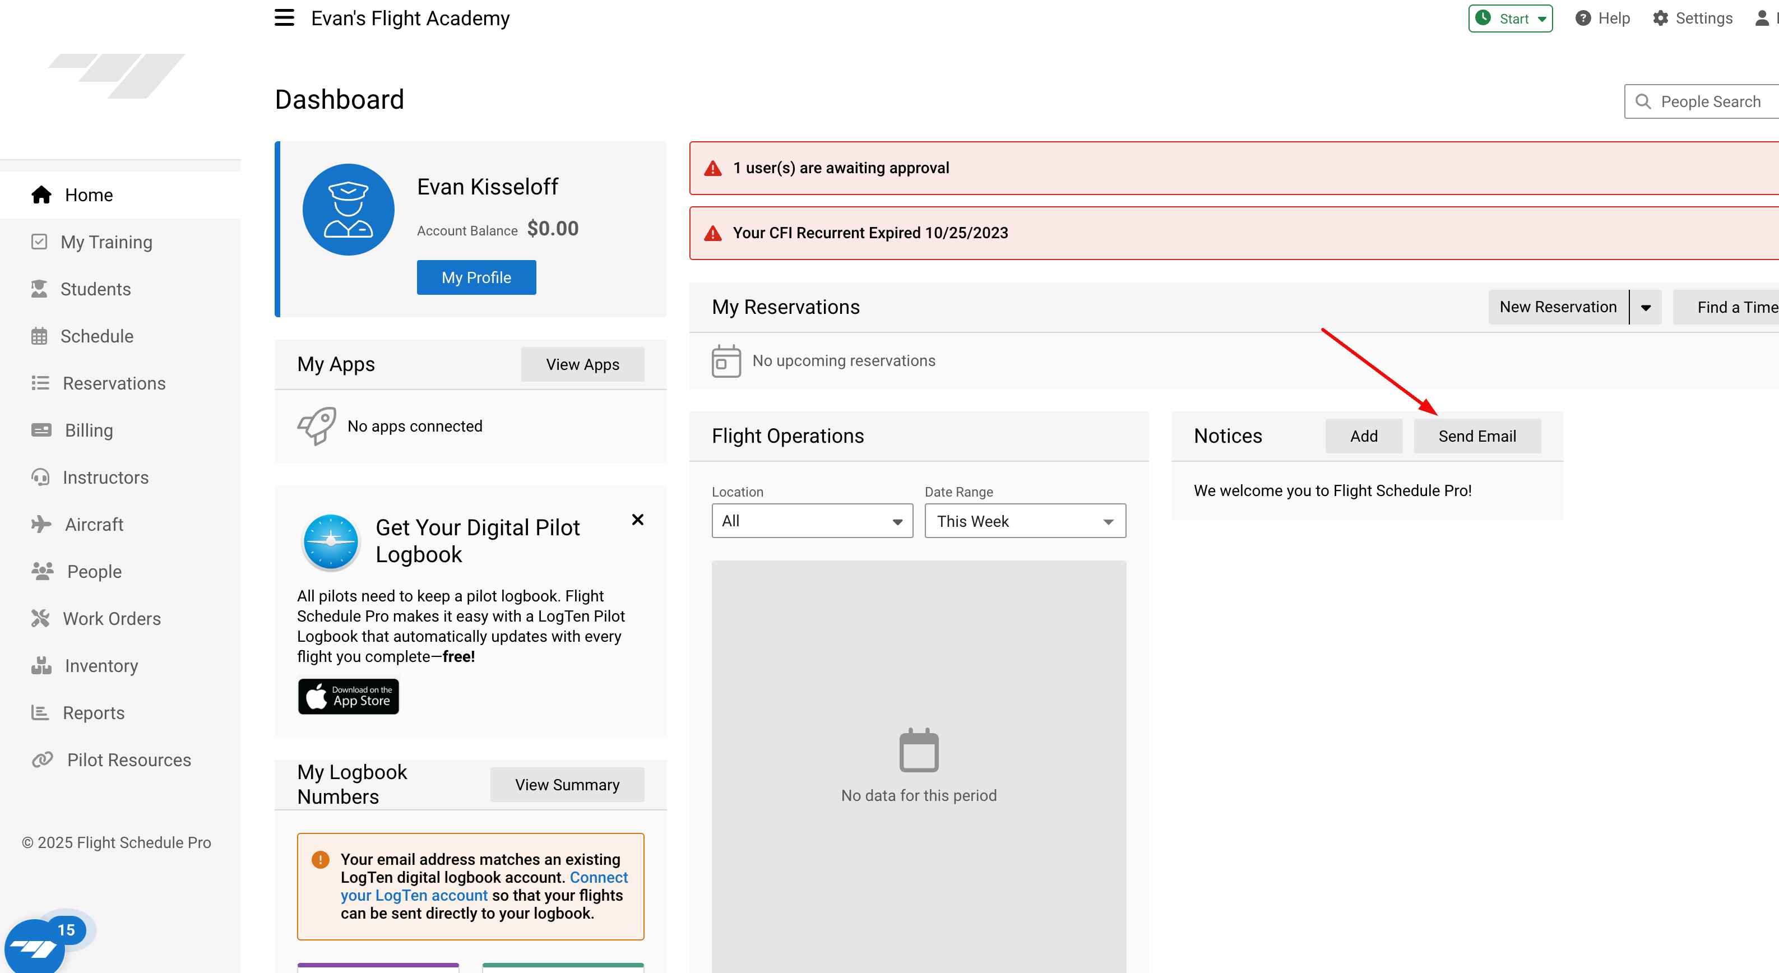The width and height of the screenshot is (1779, 973).
Task: Click the 1 user(s) are awaiting approval alert
Action: pos(1234,169)
